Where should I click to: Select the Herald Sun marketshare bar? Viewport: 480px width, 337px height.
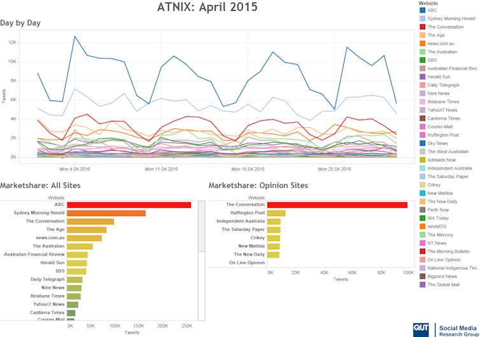point(77,263)
